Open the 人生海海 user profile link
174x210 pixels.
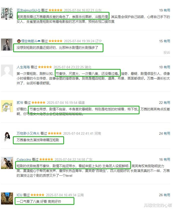point(23,67)
